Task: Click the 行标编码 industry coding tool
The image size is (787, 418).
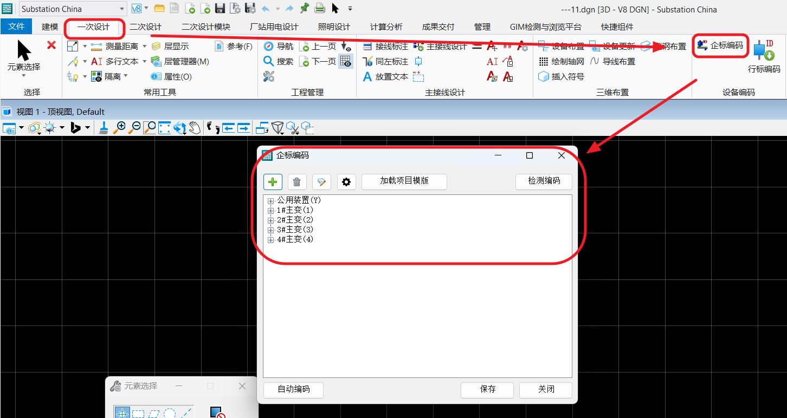Action: [764, 56]
